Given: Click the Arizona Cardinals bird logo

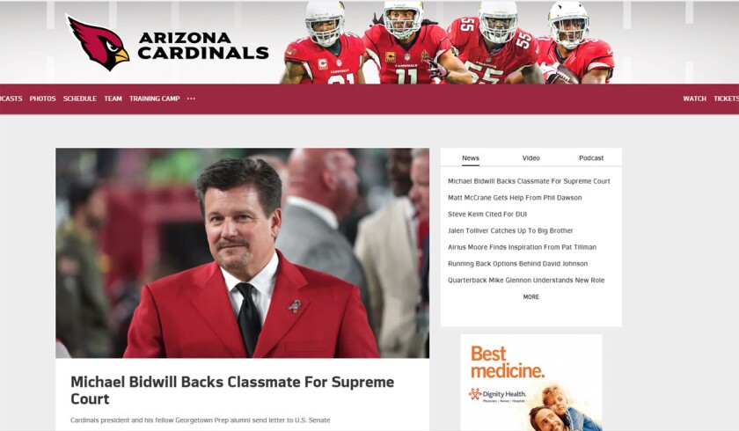Looking at the screenshot, I should point(98,43).
